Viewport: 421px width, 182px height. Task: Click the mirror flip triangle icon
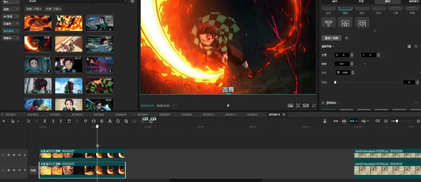(110, 121)
